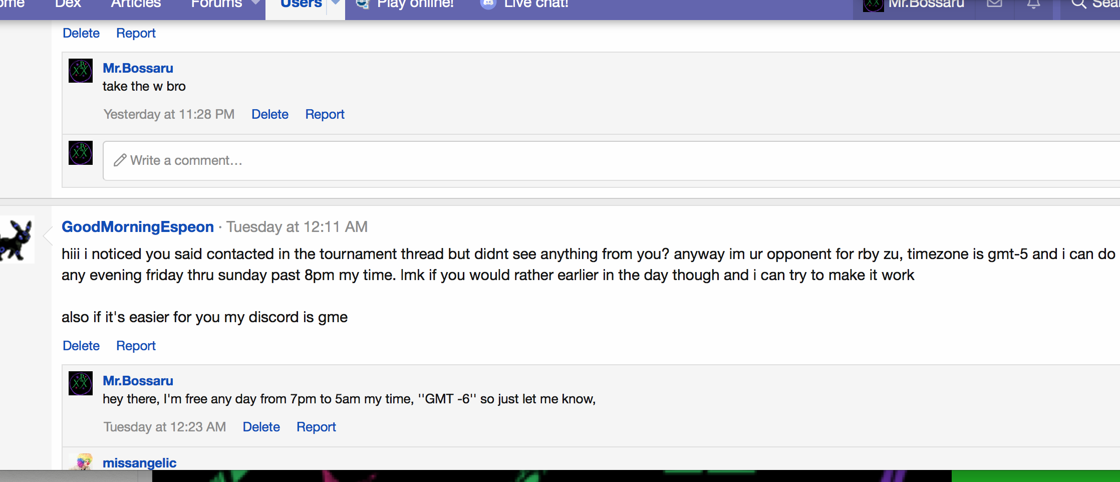Click GoodMorningEspeon's Umbreon avatar
Image resolution: width=1120 pixels, height=482 pixels.
(17, 239)
